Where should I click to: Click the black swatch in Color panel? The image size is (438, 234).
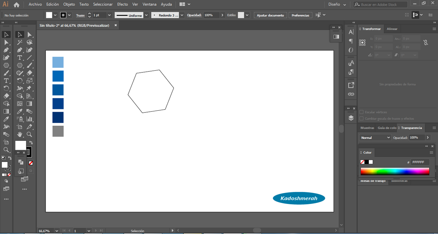pos(366,162)
